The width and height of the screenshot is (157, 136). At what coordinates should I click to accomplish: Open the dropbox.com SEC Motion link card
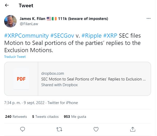[93, 79]
